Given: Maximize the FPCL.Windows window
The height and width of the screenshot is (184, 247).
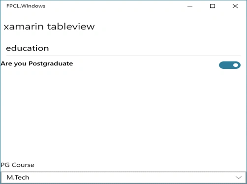Looking at the screenshot, I should coord(213,6).
